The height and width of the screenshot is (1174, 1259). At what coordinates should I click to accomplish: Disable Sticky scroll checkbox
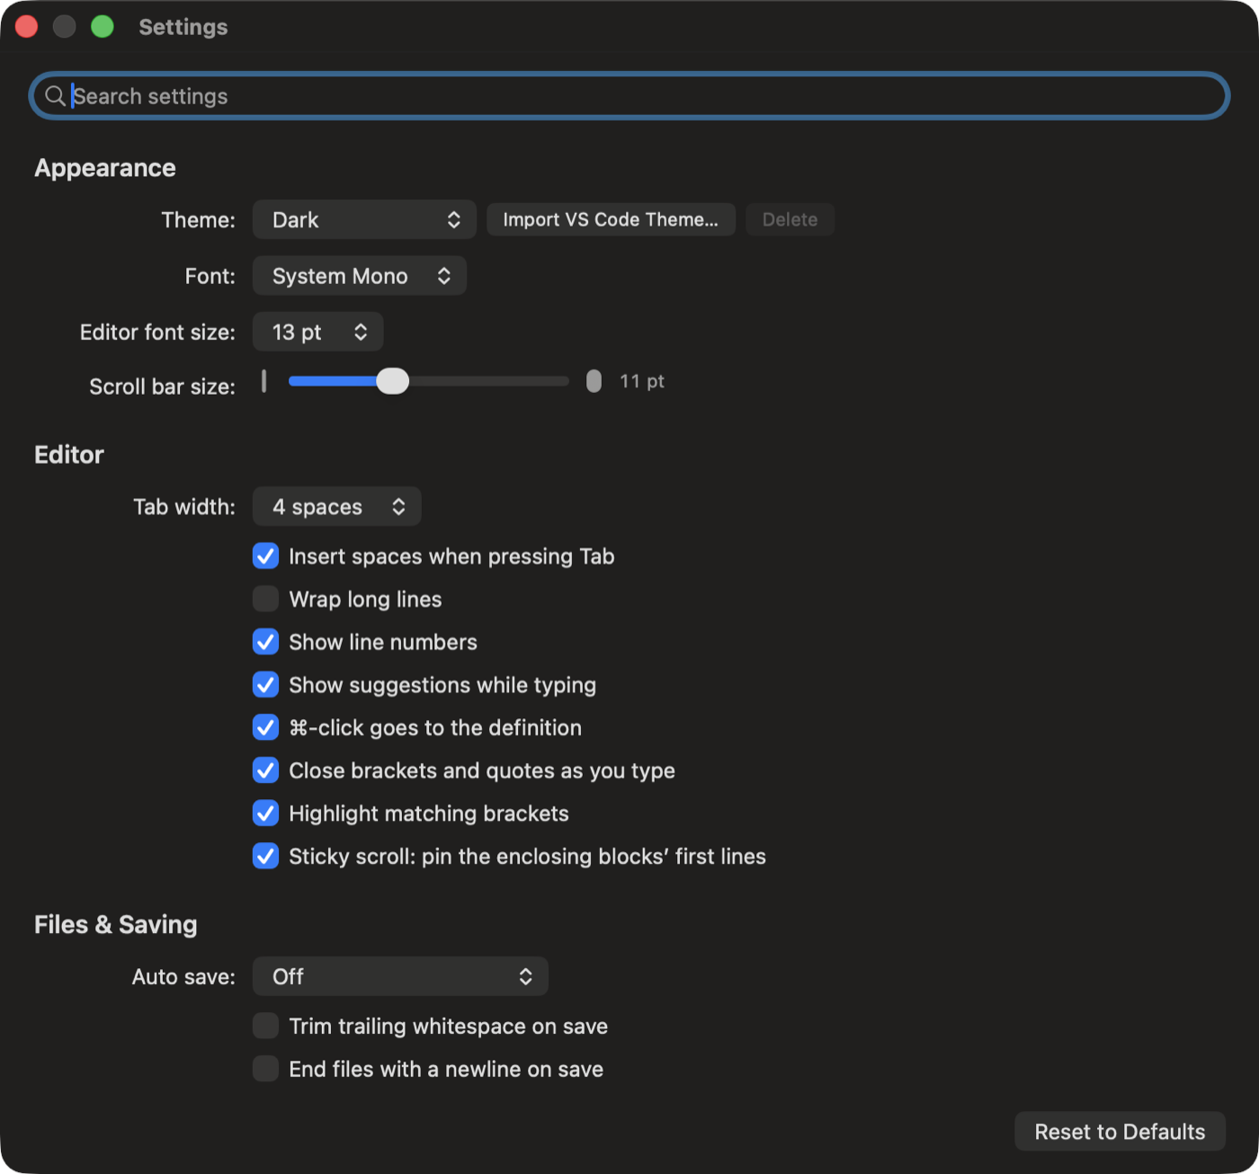pos(265,856)
